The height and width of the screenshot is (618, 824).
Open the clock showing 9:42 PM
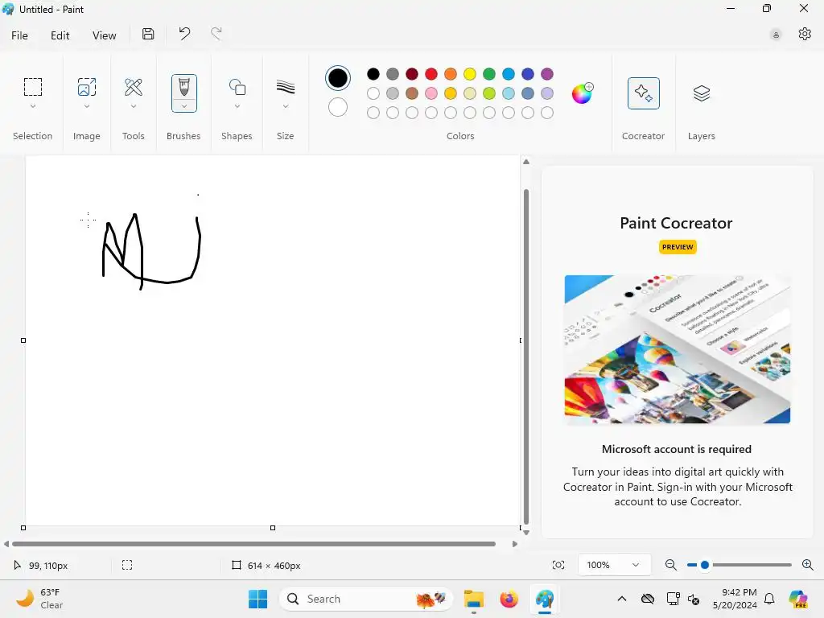click(735, 599)
